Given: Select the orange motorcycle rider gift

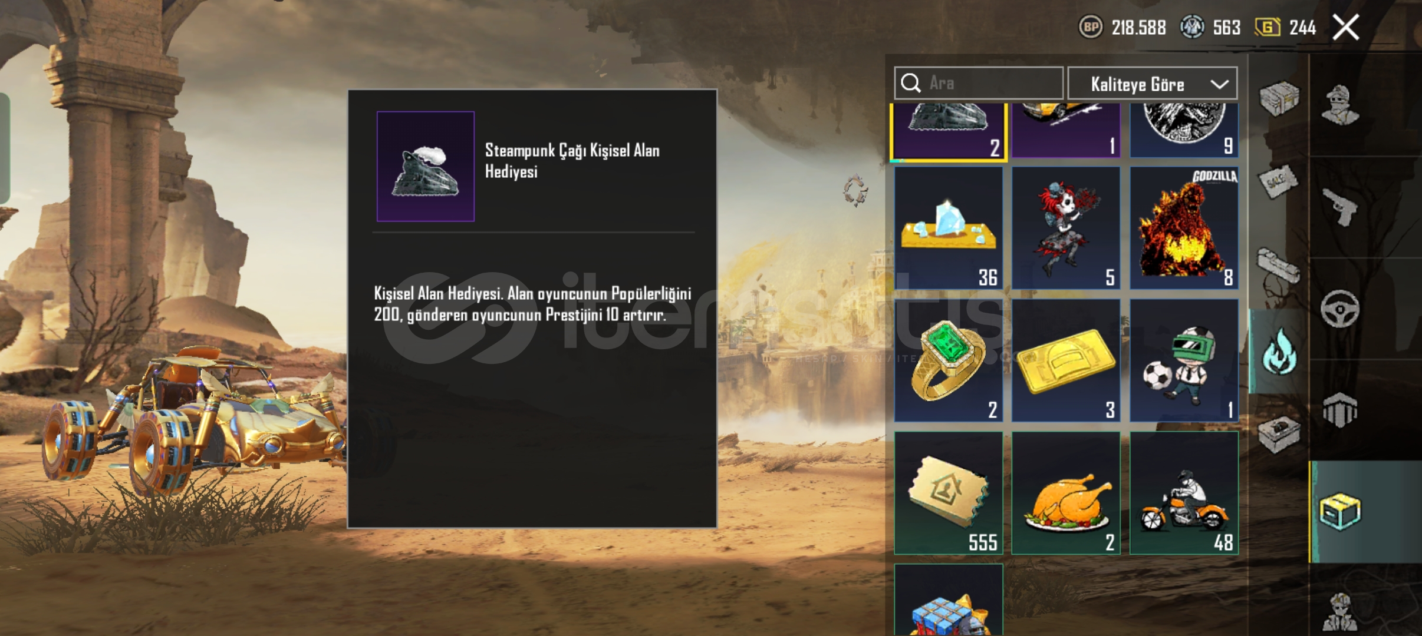Looking at the screenshot, I should [1184, 493].
